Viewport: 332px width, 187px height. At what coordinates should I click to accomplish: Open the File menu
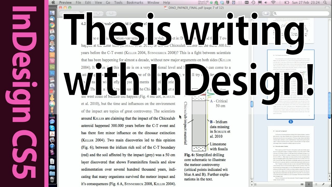pos(78,3)
